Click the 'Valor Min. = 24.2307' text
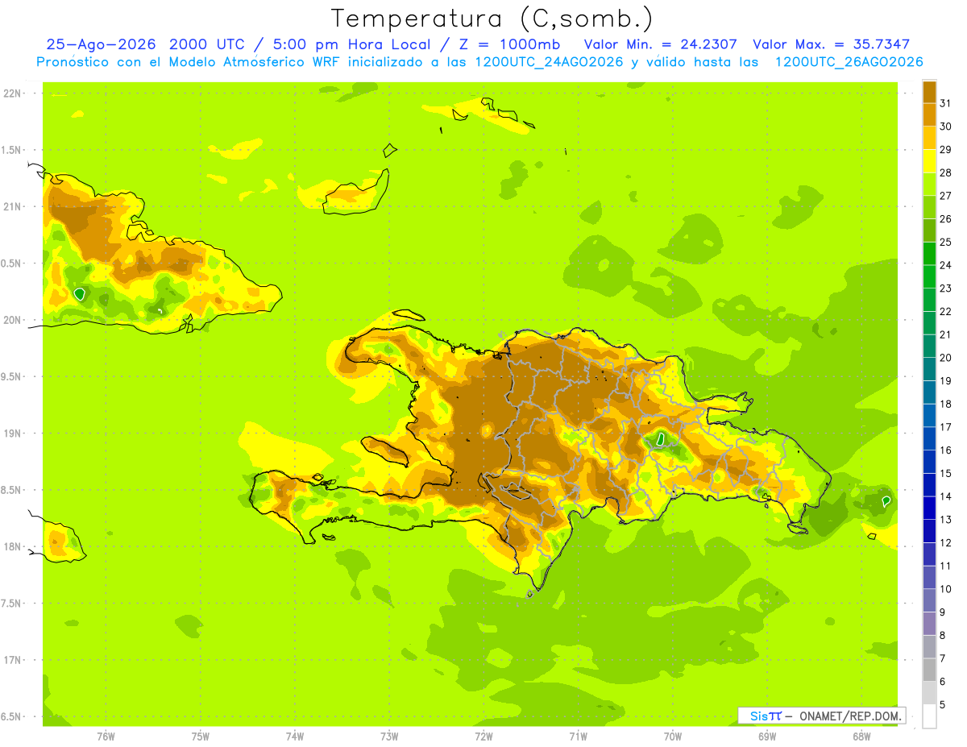This screenshot has height=747, width=967. 661,44
